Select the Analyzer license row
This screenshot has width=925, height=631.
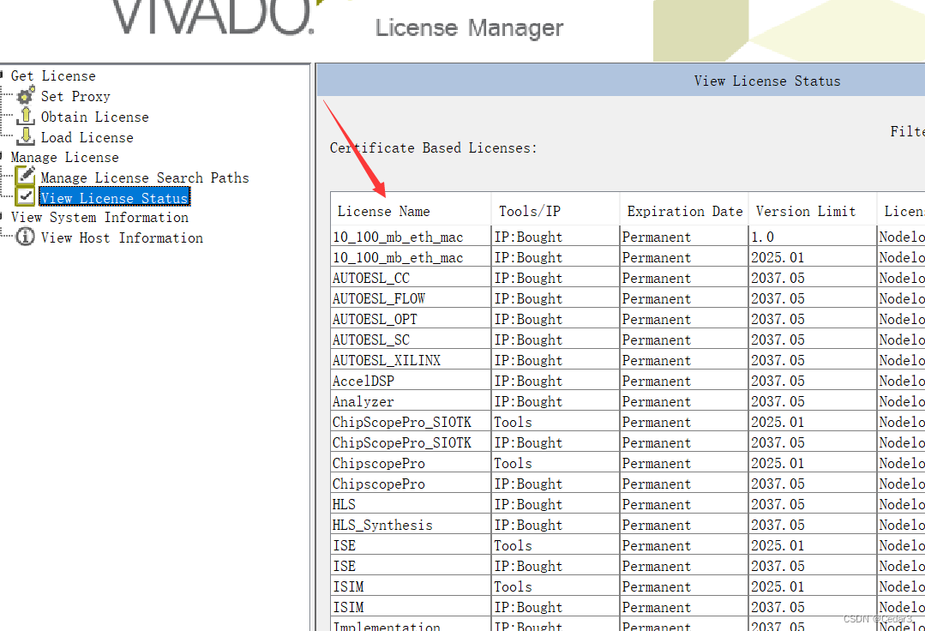pos(628,401)
